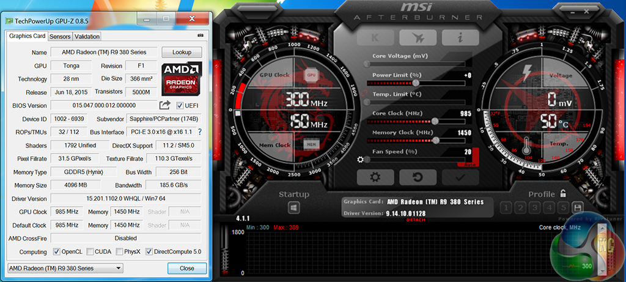Click the GPU-Z screenshot camera icon
This screenshot has height=282, width=626.
[201, 35]
